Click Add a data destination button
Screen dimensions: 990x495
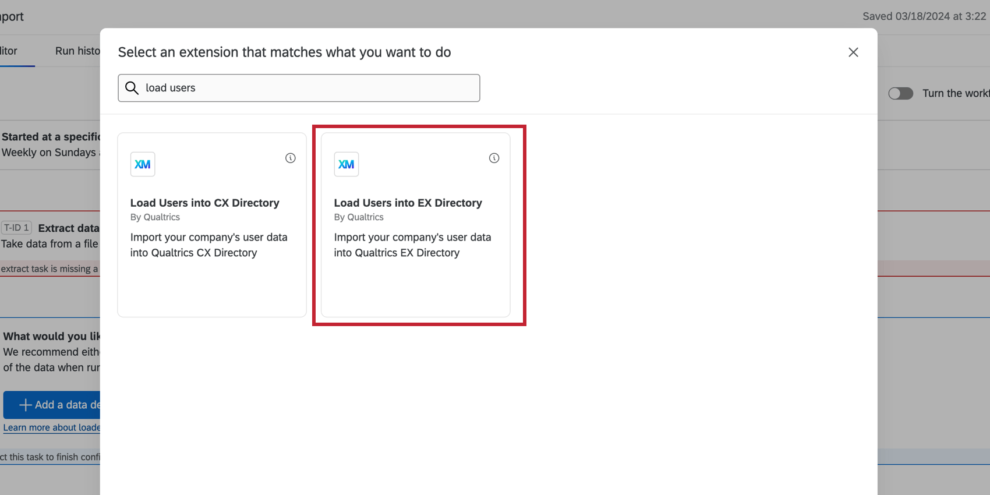52,405
